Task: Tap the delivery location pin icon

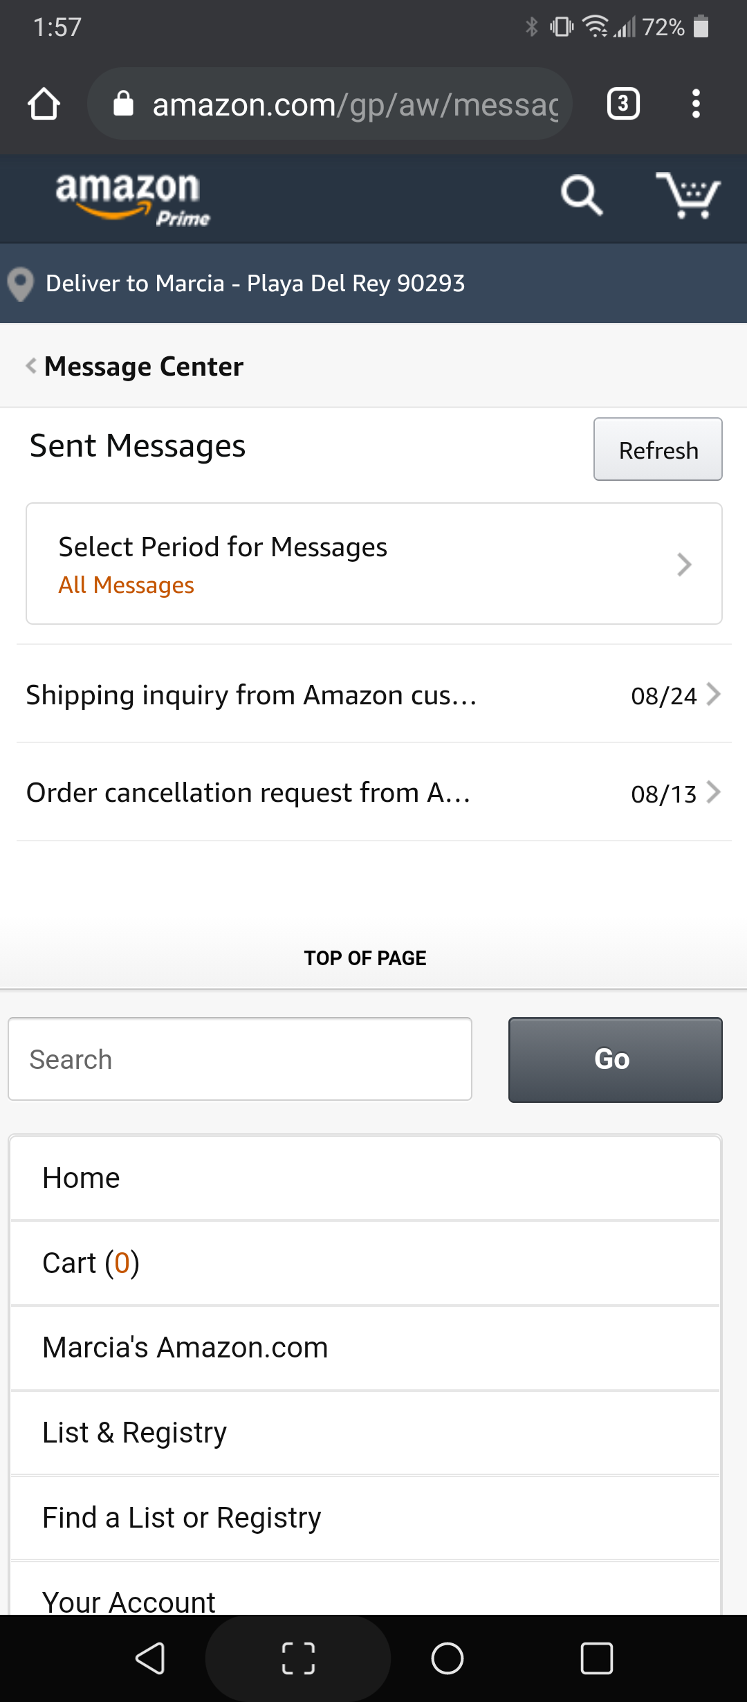Action: [21, 284]
